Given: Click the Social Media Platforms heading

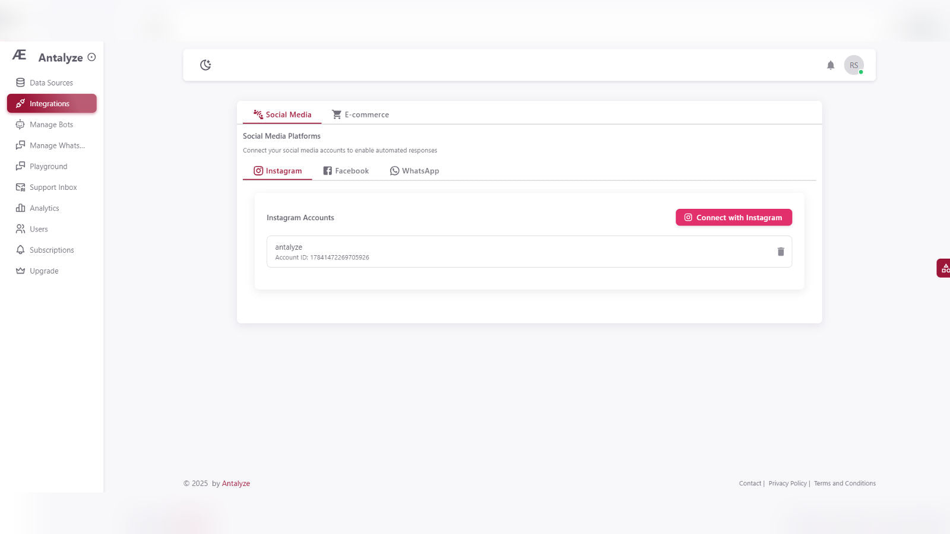Looking at the screenshot, I should pos(281,136).
